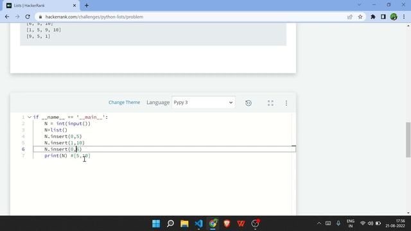
Task: Open the Windows Start menu
Action: [x=156, y=223]
